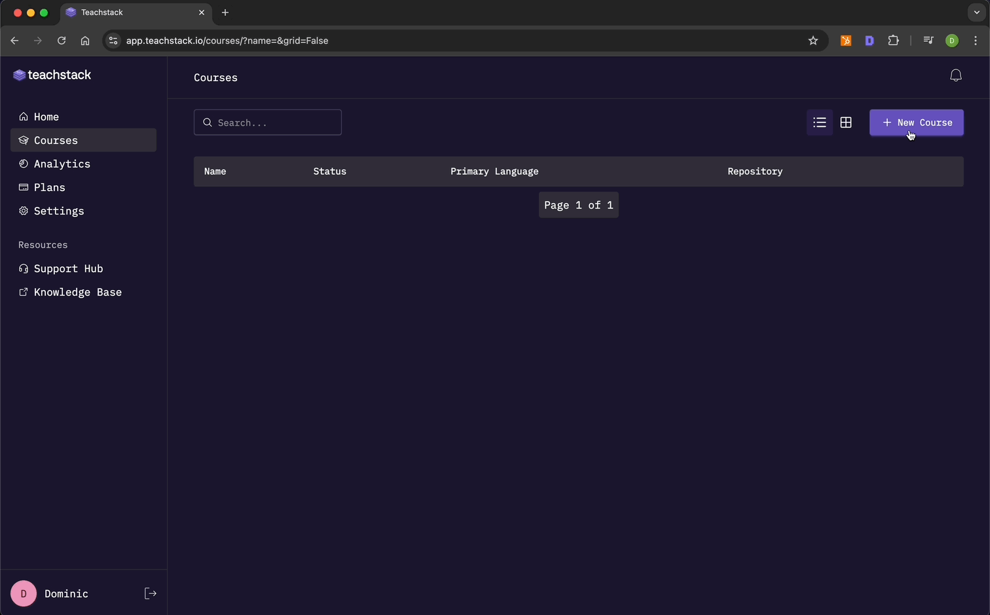Screen dimensions: 990x615
Task: Click the notification bell
Action: (x=955, y=75)
